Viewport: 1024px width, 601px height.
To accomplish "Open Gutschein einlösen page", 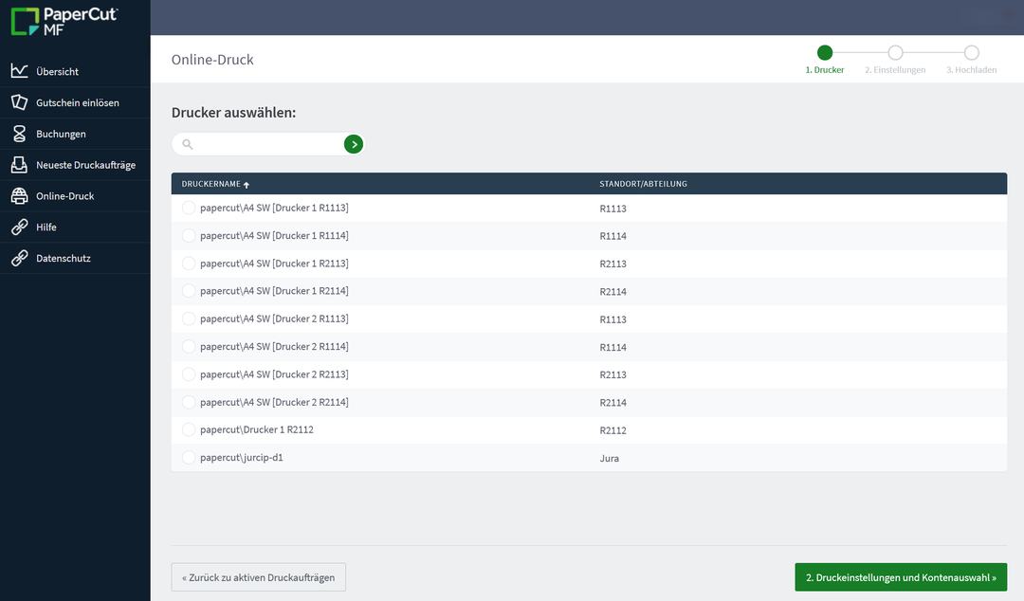I will click(75, 102).
